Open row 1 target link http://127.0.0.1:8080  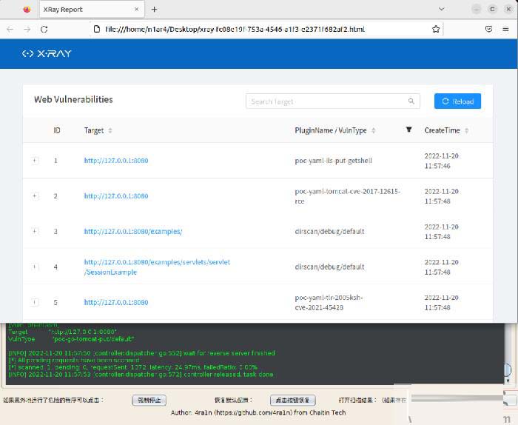(x=116, y=161)
